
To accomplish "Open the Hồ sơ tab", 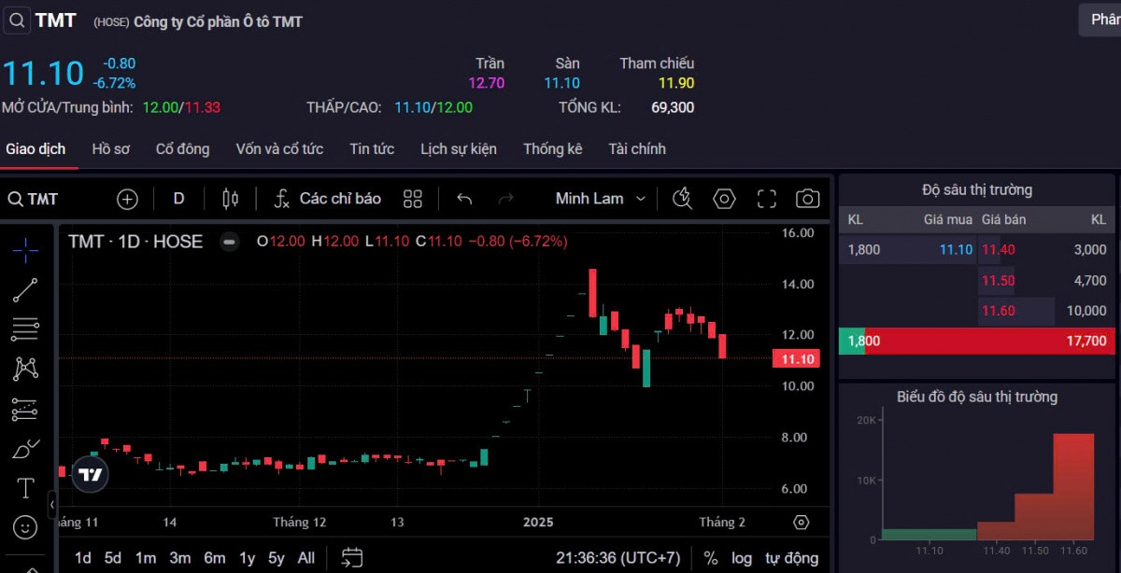I will (111, 149).
